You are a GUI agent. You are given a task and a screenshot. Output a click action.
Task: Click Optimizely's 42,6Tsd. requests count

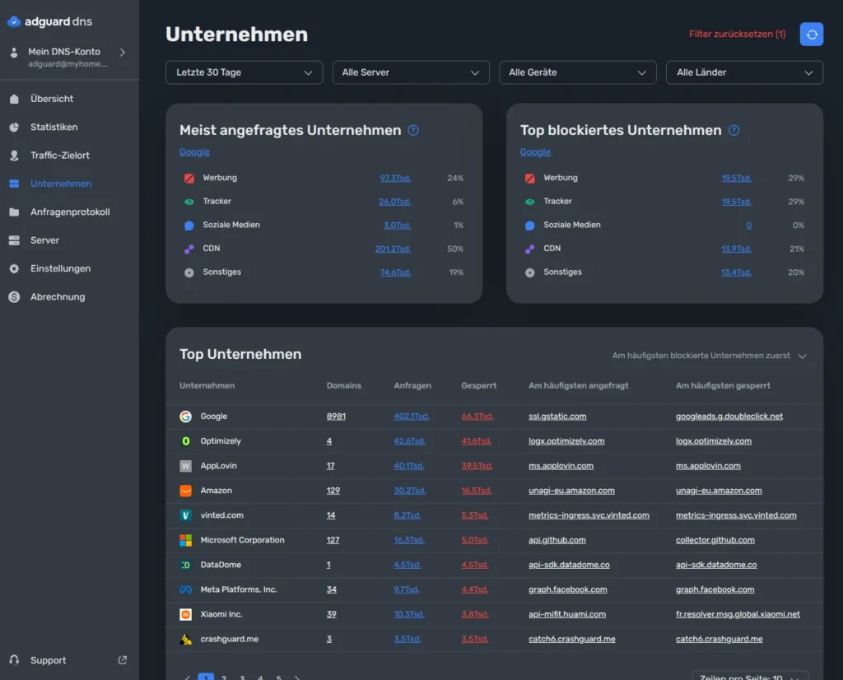410,441
